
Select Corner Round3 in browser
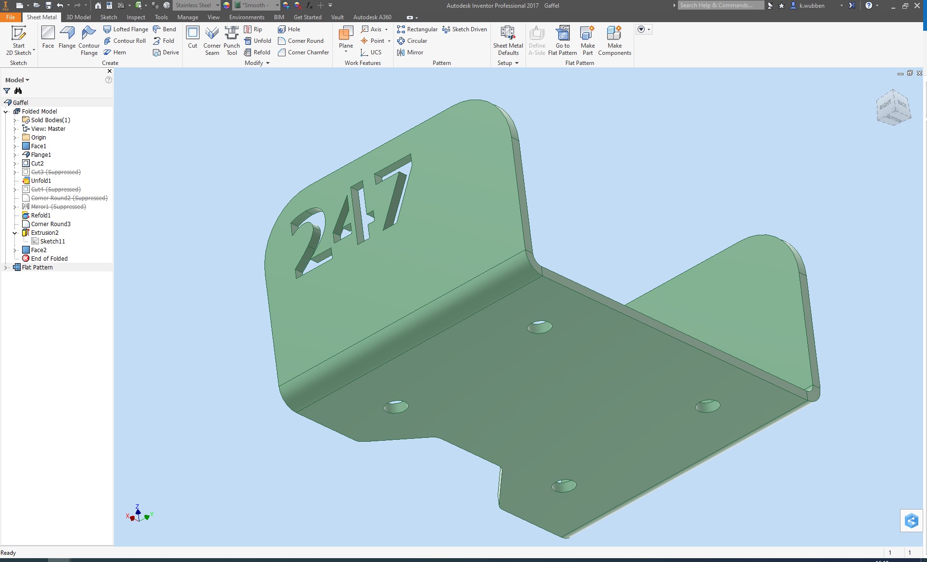(x=50, y=224)
